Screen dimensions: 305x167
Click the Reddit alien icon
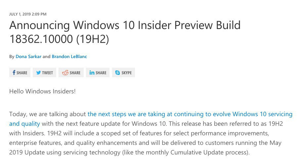[x=65, y=73]
